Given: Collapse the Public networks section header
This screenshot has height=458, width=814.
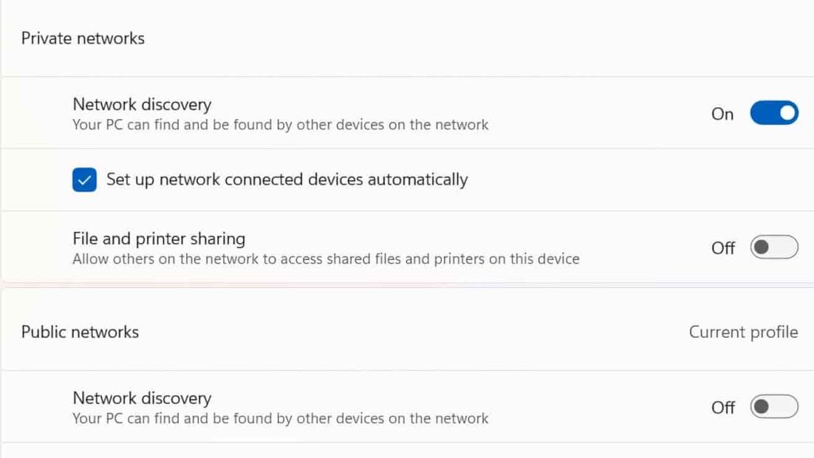Looking at the screenshot, I should [x=79, y=332].
